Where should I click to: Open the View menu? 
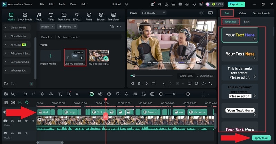pos(73,4)
